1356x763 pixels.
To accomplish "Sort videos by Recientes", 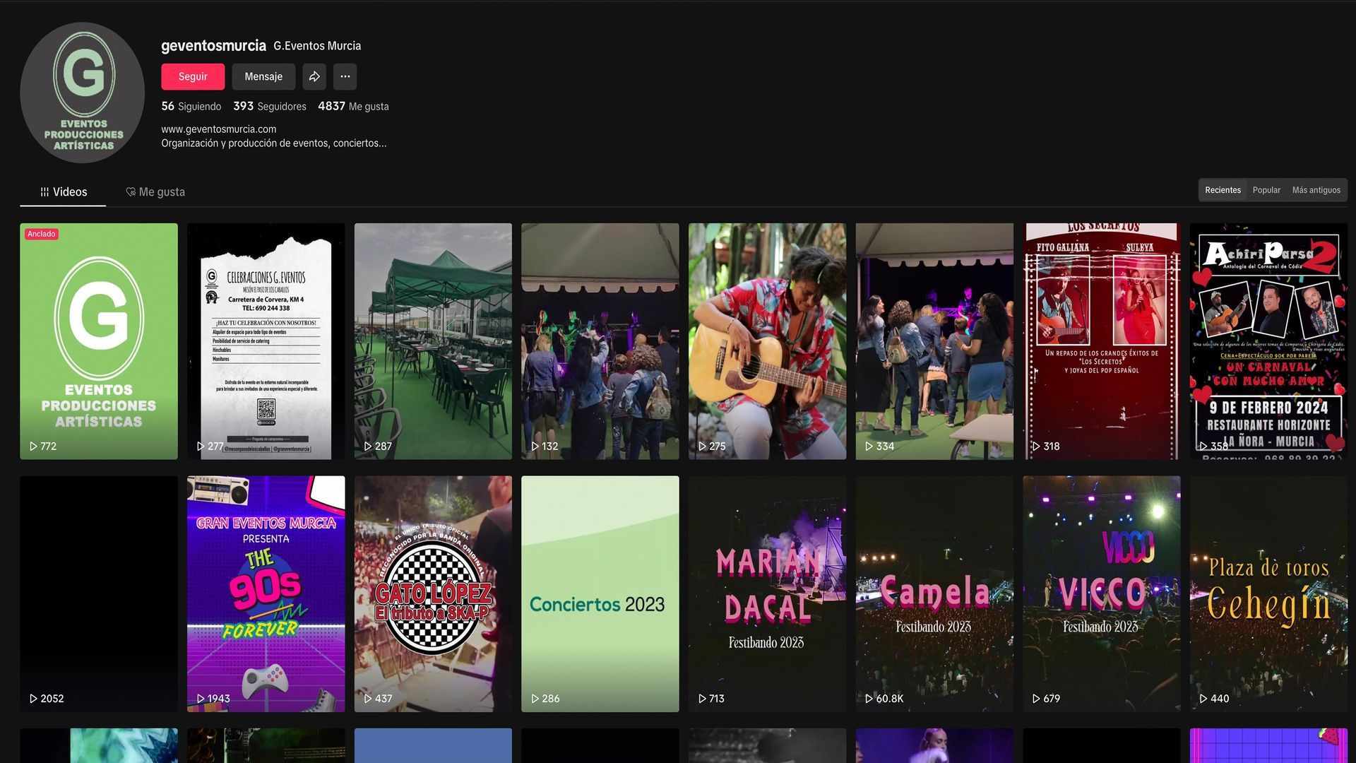I will point(1223,190).
